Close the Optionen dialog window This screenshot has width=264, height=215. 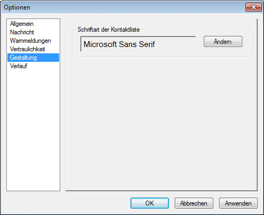tap(253, 7)
